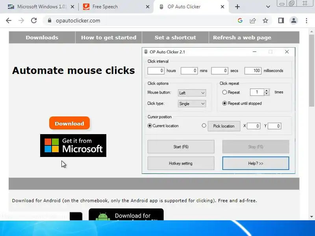315x236 pixels.
Task: Open Hotkey setting
Action: click(181, 163)
